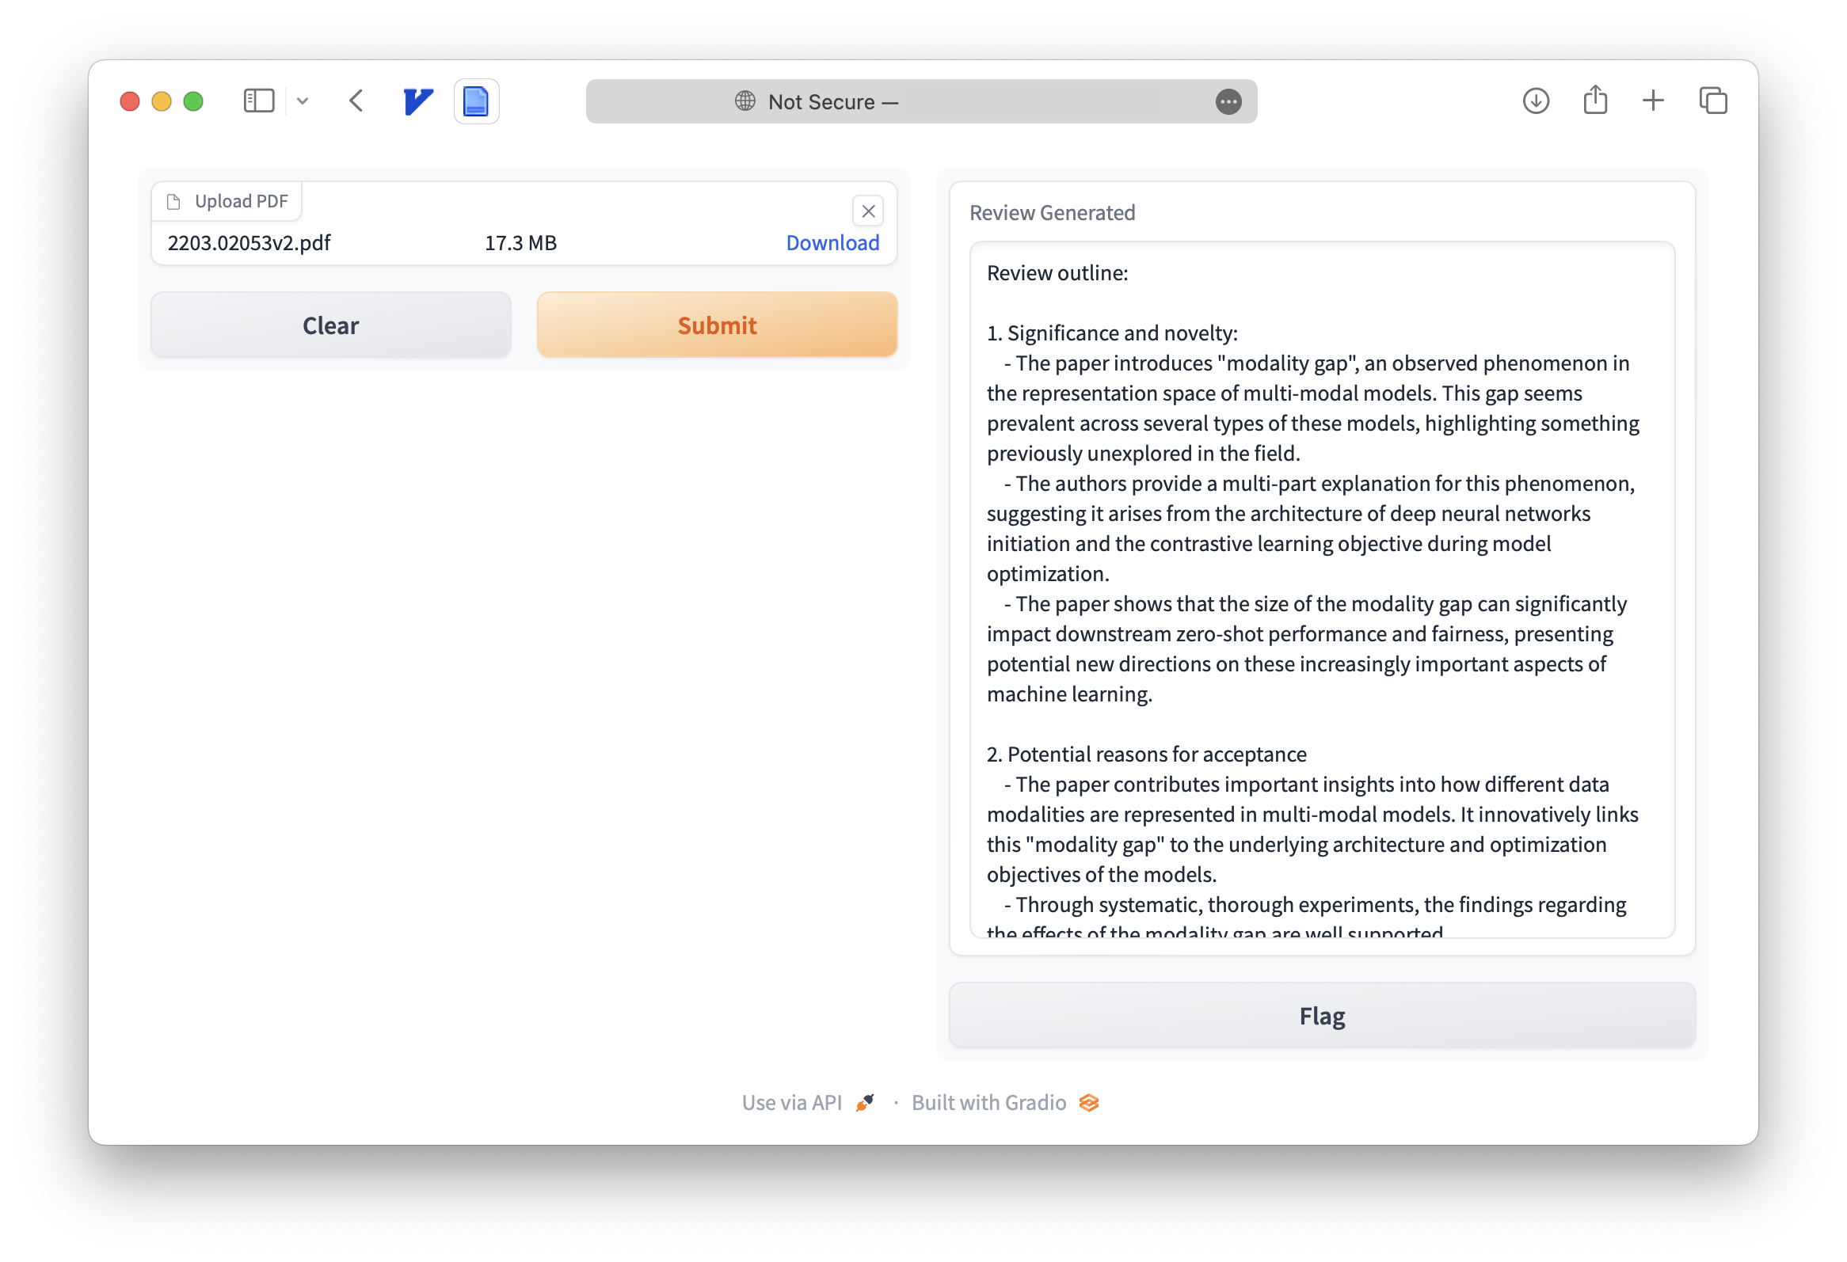The height and width of the screenshot is (1262, 1847).
Task: Click the Download link for PDF
Action: tap(832, 241)
